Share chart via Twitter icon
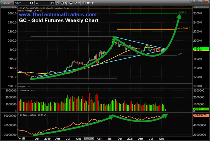This screenshot has width=210, height=141. click(x=88, y=3)
